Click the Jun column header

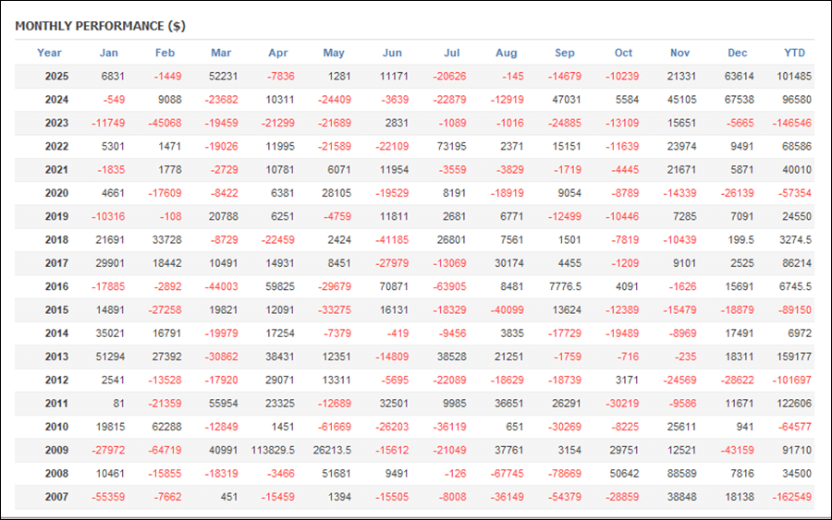point(392,53)
